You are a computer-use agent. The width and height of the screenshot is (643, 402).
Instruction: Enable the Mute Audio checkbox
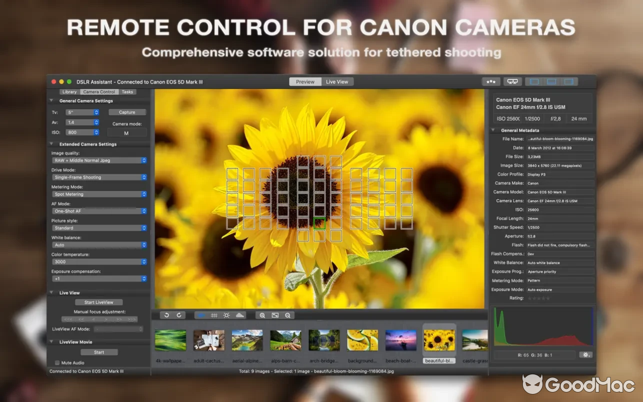click(x=57, y=362)
